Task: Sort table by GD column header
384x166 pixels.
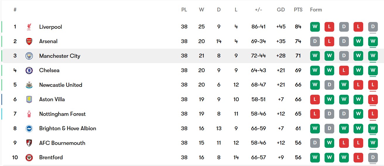Action: pos(281,10)
